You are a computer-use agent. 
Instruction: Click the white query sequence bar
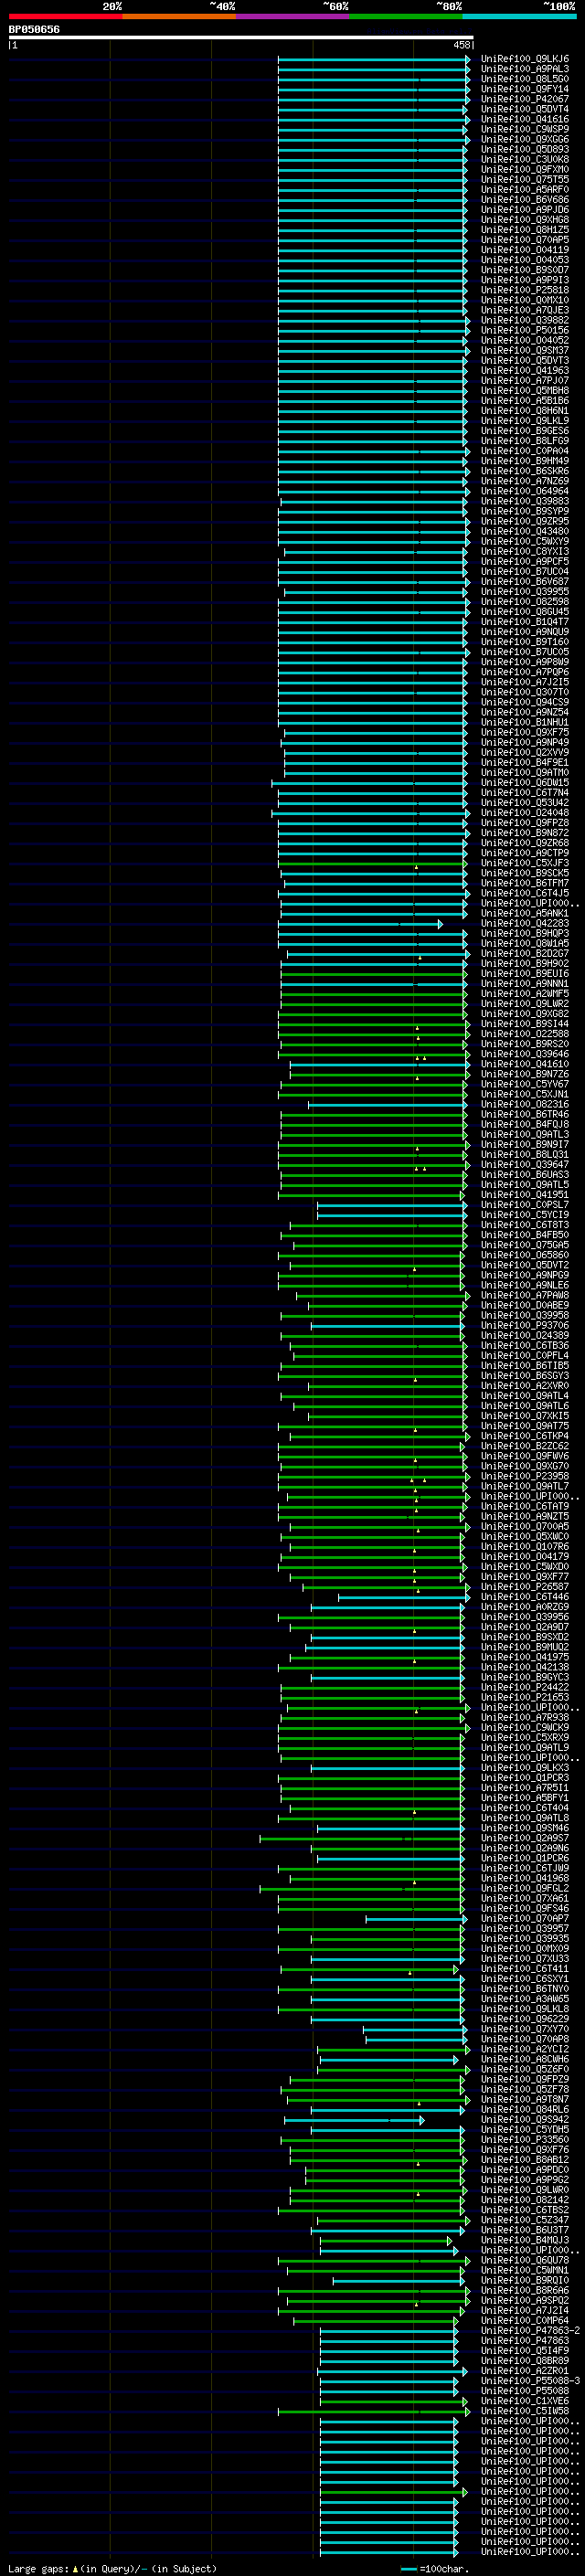pyautogui.click(x=241, y=38)
